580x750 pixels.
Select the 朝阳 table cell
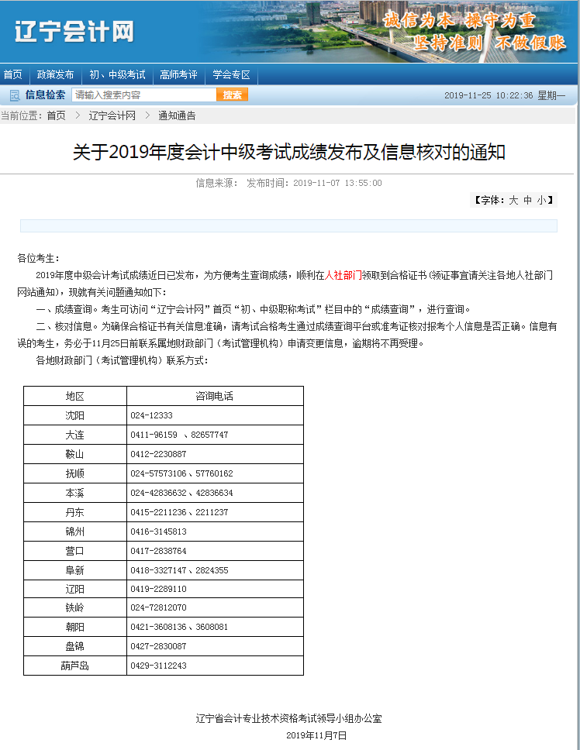tap(75, 627)
